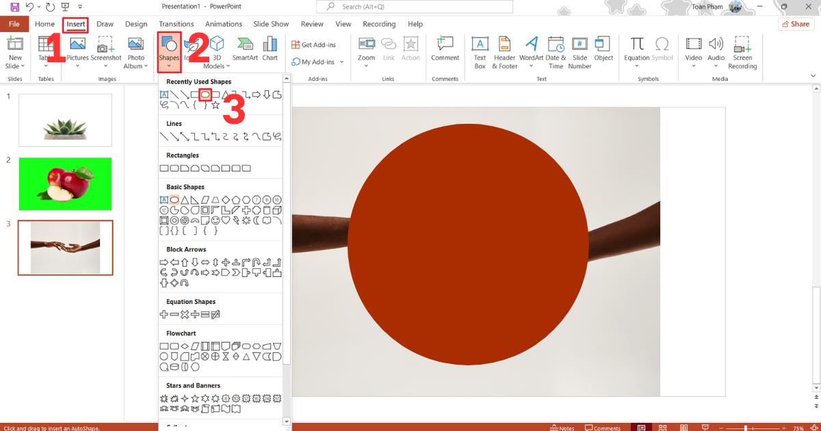Add a new Comment

click(x=445, y=49)
